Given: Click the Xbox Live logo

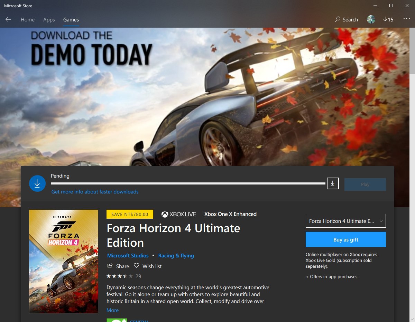Looking at the screenshot, I should (x=179, y=214).
